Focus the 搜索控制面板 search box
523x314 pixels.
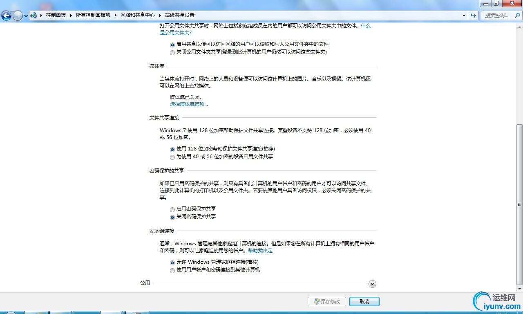[x=497, y=16]
